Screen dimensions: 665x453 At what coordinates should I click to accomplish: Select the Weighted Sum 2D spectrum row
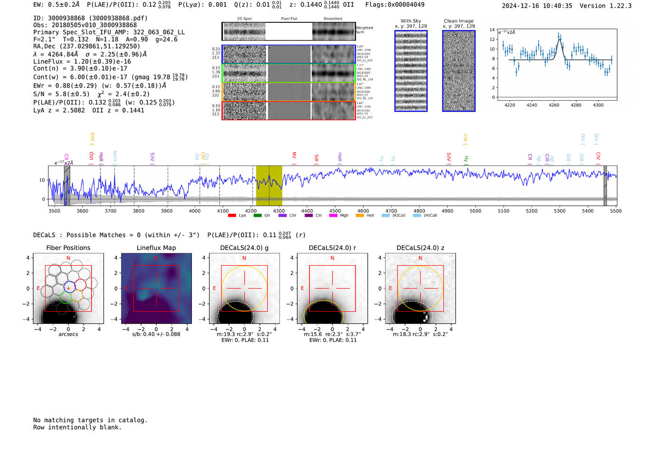288,31
